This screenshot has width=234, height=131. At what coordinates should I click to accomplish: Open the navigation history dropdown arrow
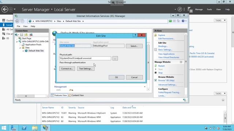pyautogui.click(x=15, y=9)
